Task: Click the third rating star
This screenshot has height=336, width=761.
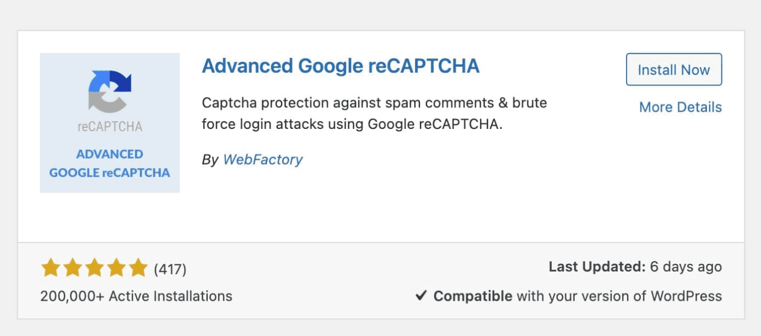Action: pyautogui.click(x=94, y=268)
